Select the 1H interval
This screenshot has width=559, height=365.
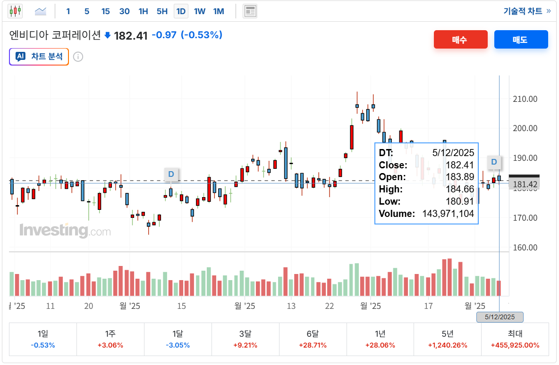[144, 11]
